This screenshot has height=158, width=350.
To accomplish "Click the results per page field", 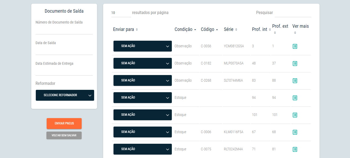I will [121, 13].
